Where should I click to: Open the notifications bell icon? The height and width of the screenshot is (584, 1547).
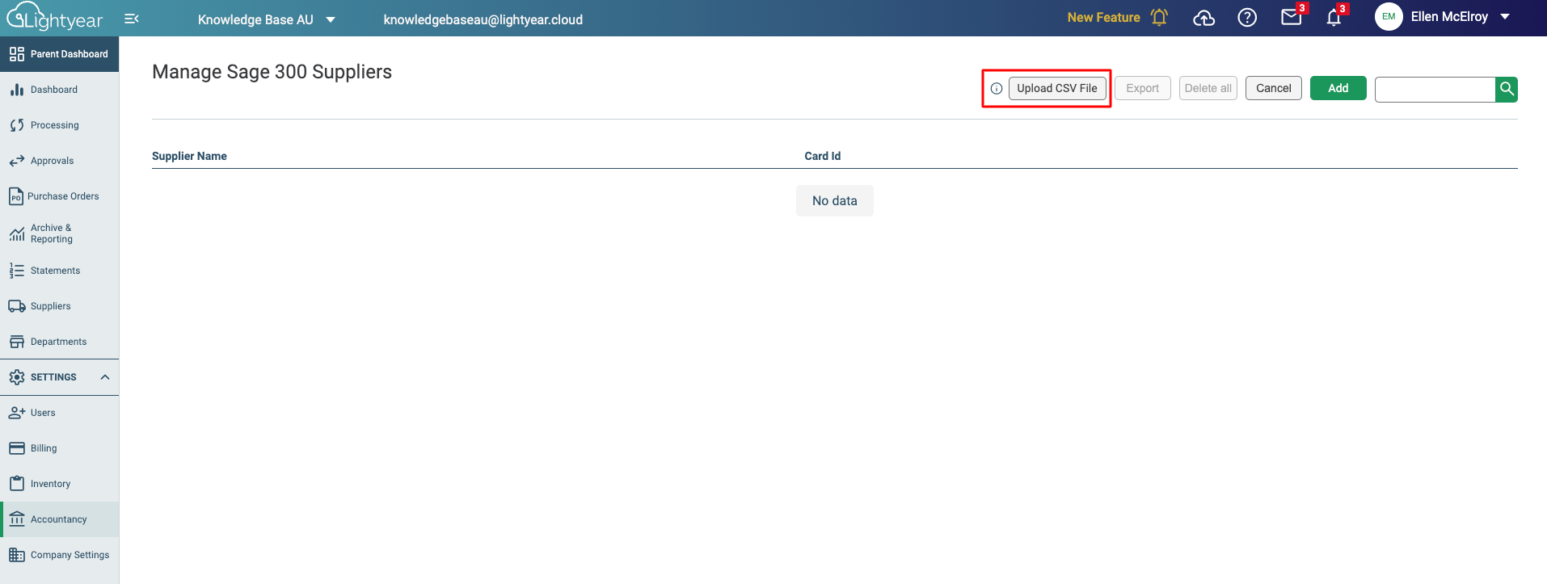(1334, 17)
